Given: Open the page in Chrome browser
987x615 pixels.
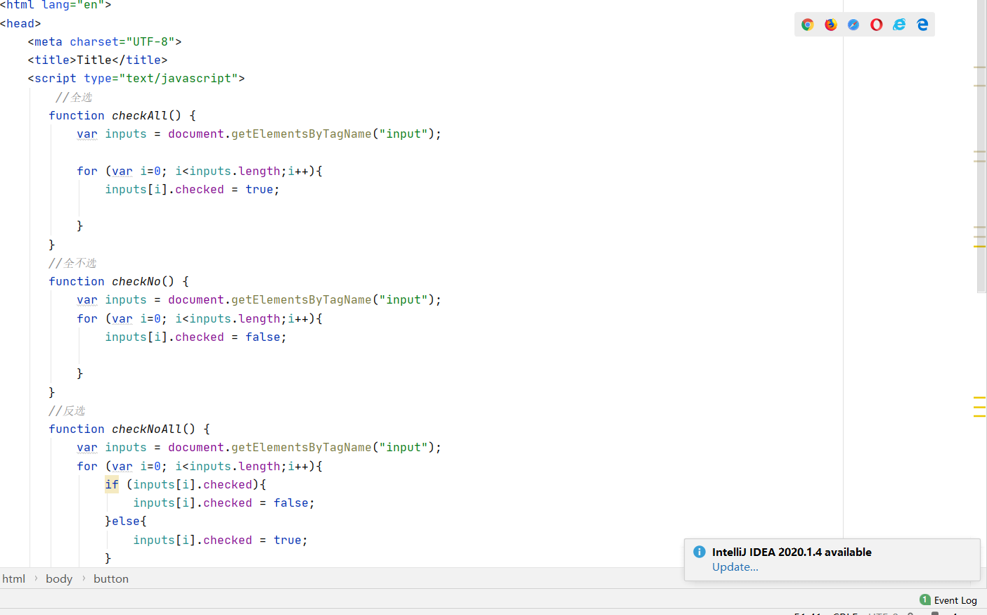Looking at the screenshot, I should [x=808, y=25].
